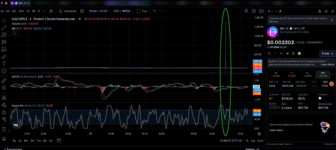
Task: Open the Fibonacci lines tool group
Action: (x=4, y=35)
